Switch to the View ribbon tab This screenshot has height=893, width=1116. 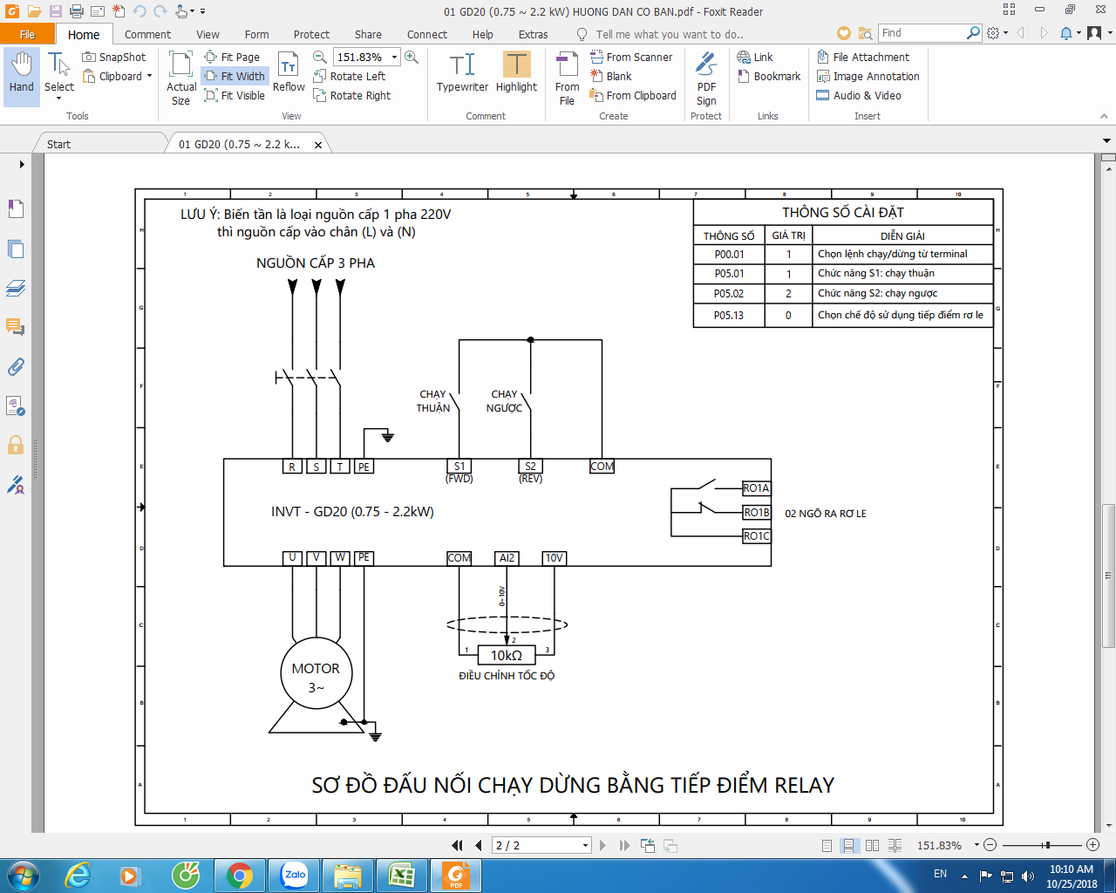point(208,34)
